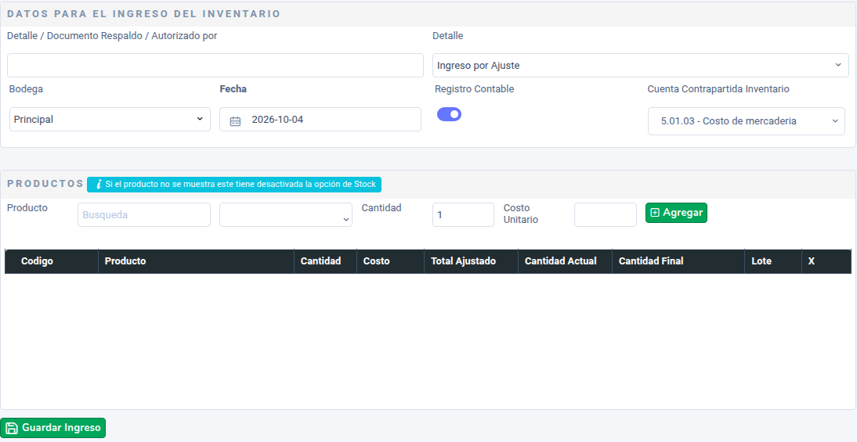Click the Cantidad input showing 1
The image size is (857, 442).
pos(463,215)
